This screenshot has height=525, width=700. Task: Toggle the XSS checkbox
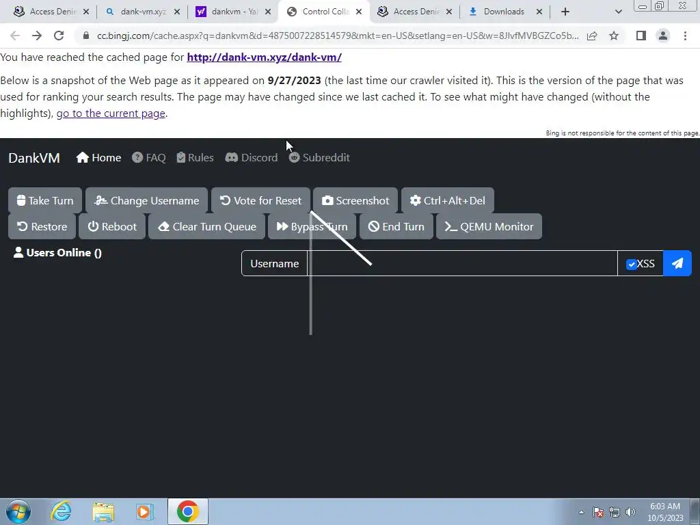pos(631,264)
